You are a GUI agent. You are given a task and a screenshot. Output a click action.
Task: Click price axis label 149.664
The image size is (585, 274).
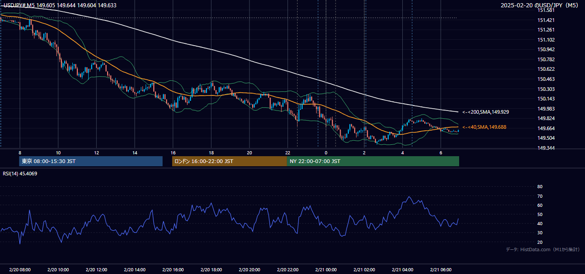tap(546, 128)
